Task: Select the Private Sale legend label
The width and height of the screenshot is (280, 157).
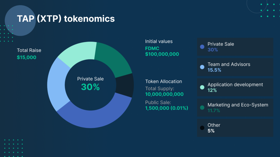Action: point(221,44)
